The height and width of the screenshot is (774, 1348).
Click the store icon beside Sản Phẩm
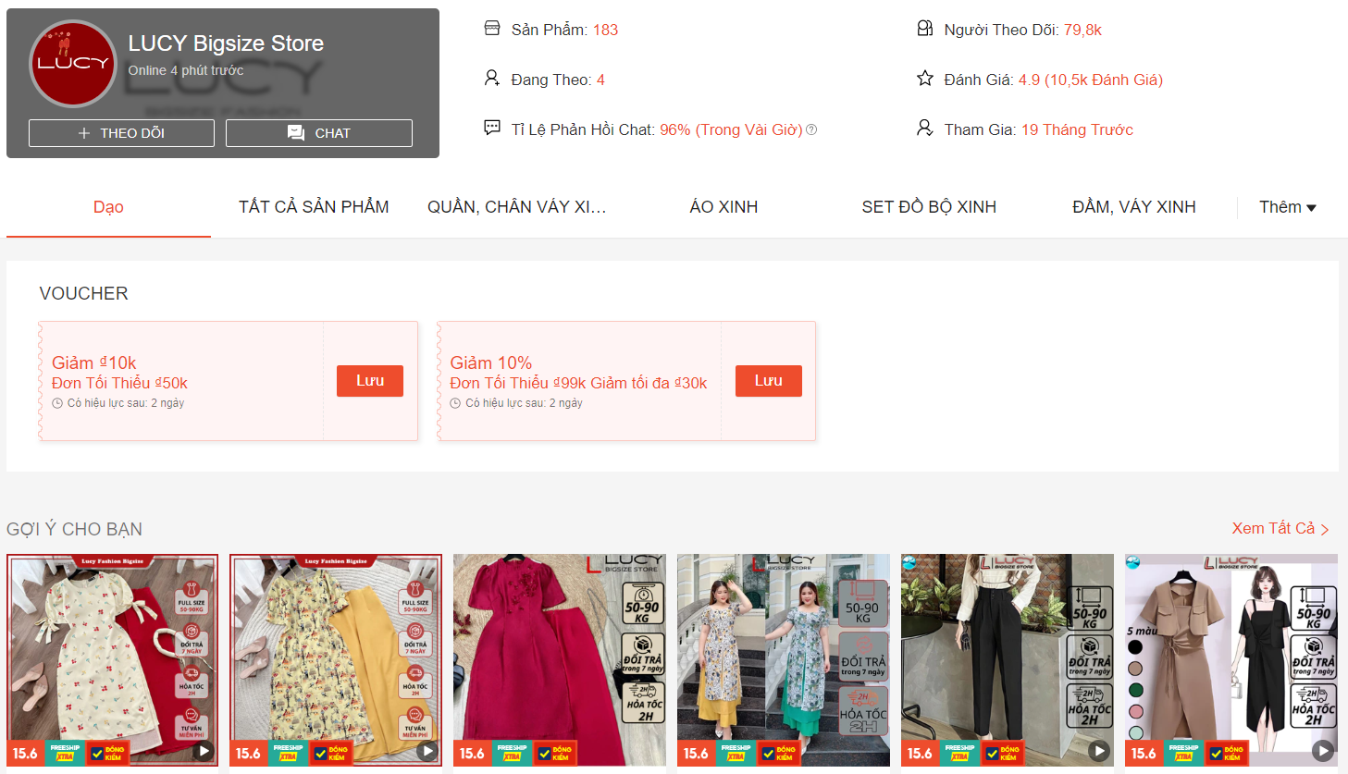(x=492, y=29)
